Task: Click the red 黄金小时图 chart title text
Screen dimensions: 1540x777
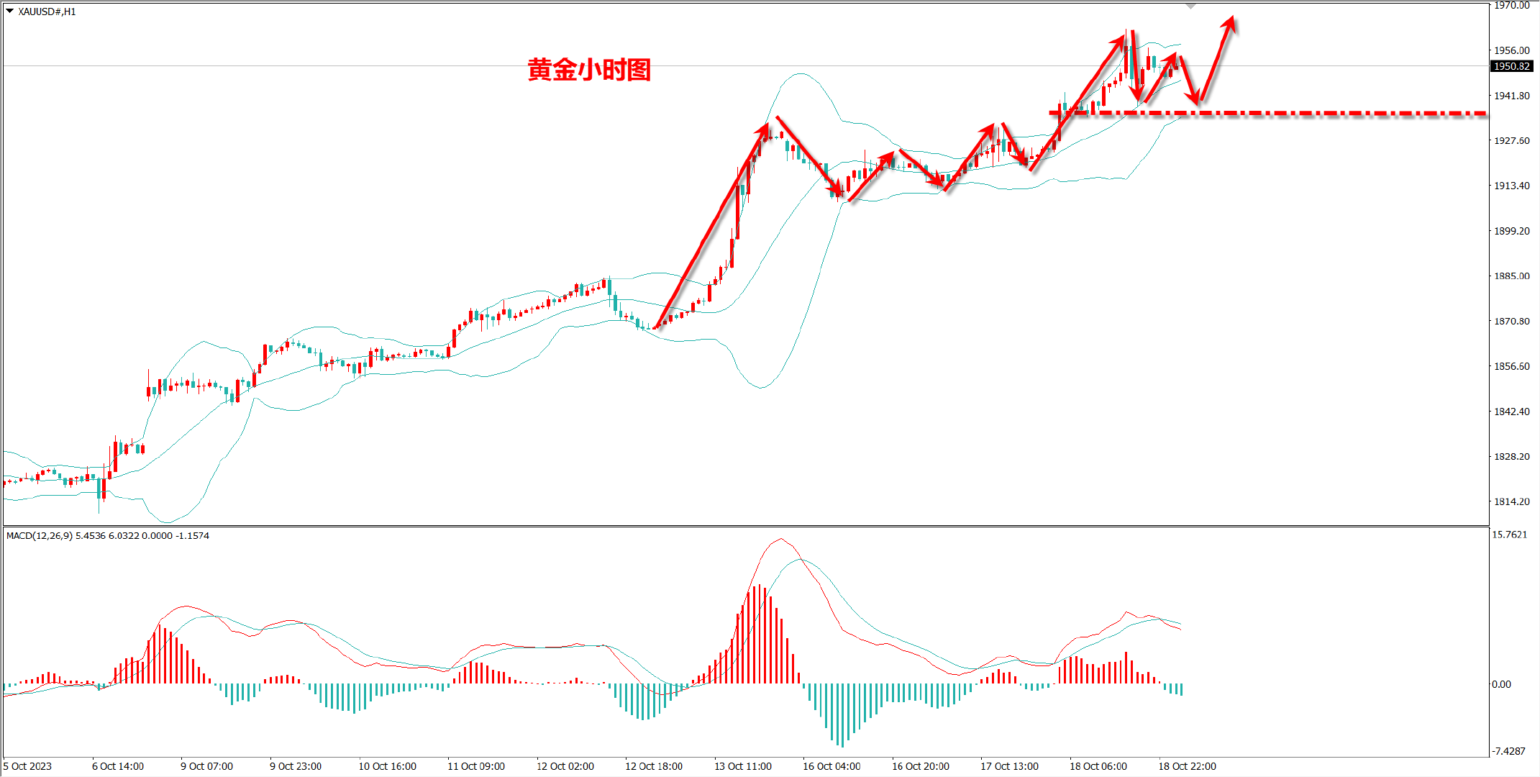Action: pyautogui.click(x=589, y=70)
